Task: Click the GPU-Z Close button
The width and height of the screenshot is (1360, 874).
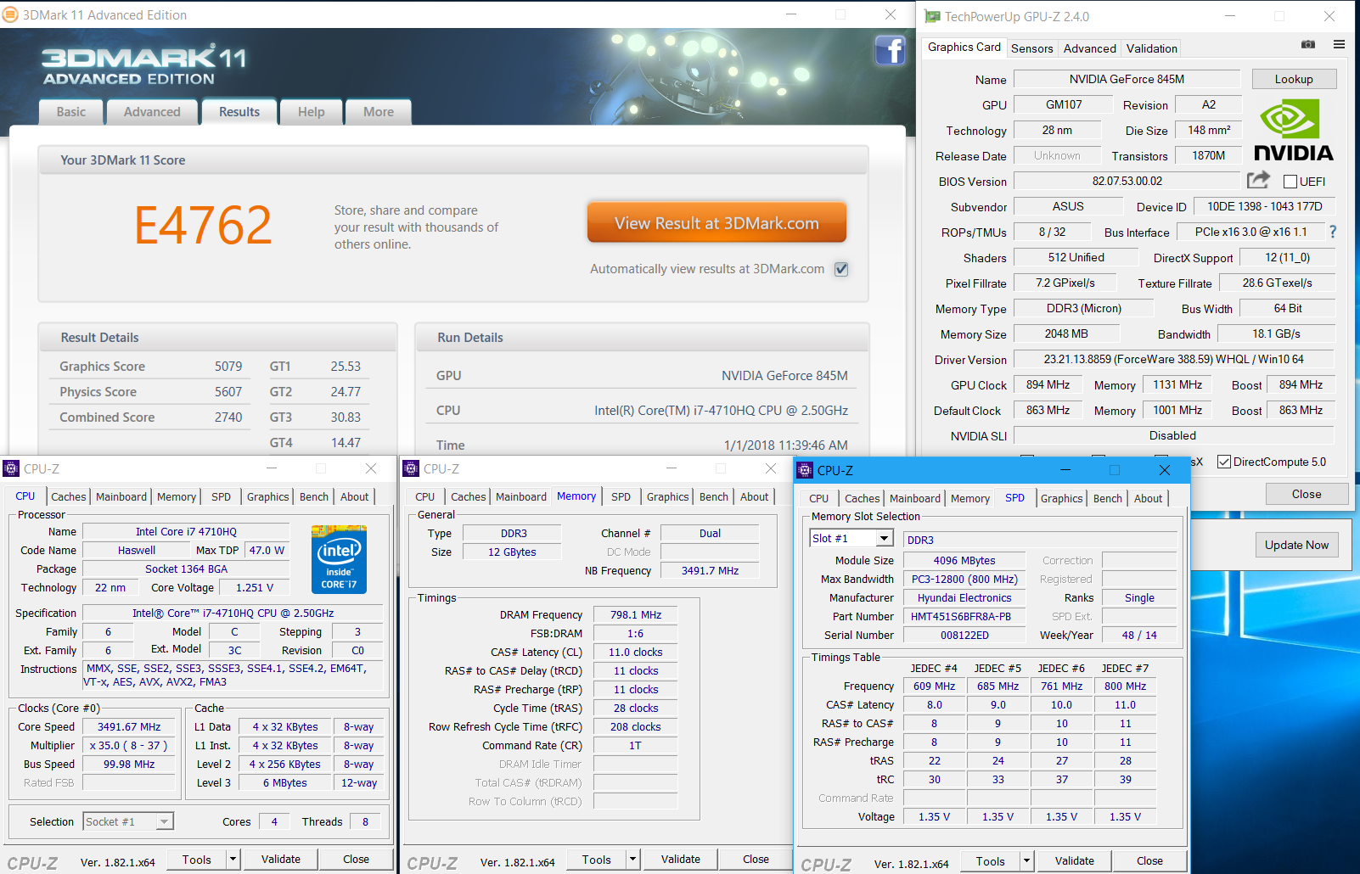Action: 1307,494
